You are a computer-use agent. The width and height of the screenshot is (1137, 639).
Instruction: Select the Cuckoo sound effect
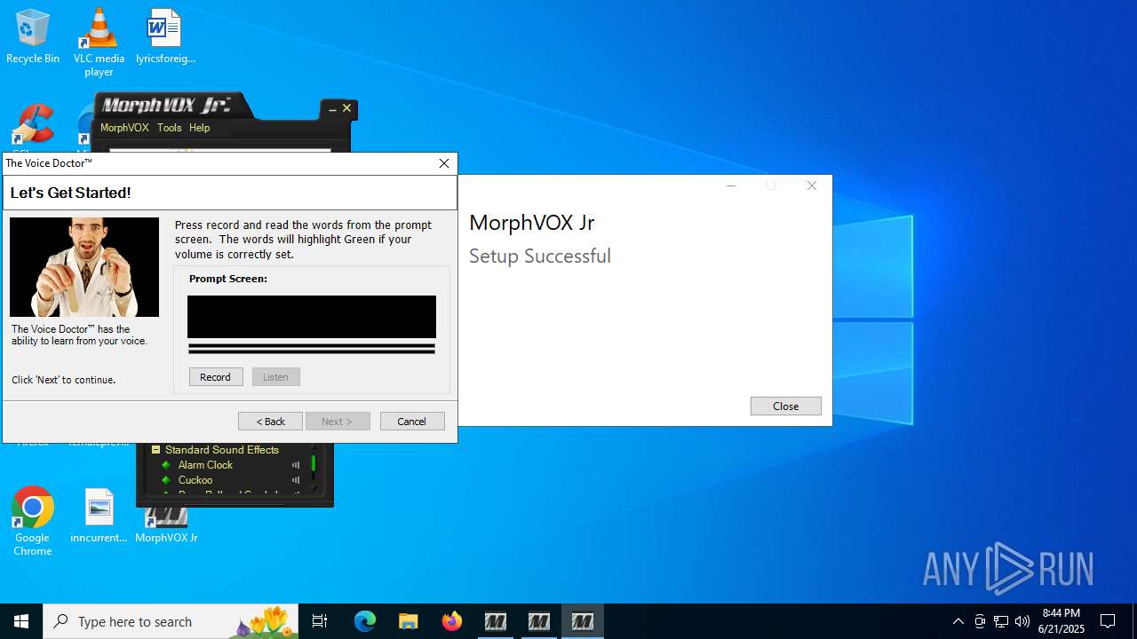195,480
